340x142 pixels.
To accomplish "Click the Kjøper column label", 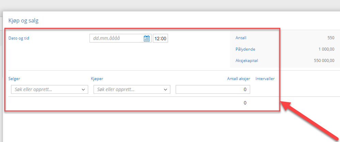I will click(x=97, y=79).
